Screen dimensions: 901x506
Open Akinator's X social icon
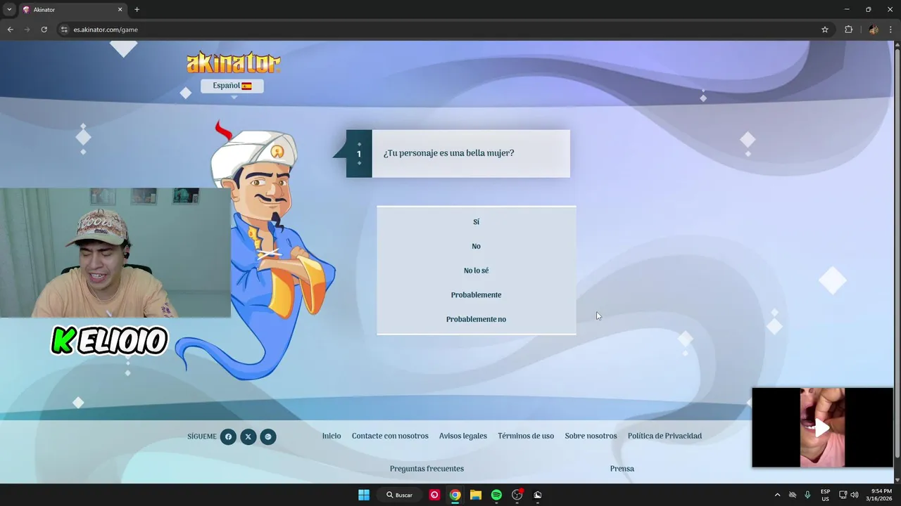coord(248,436)
